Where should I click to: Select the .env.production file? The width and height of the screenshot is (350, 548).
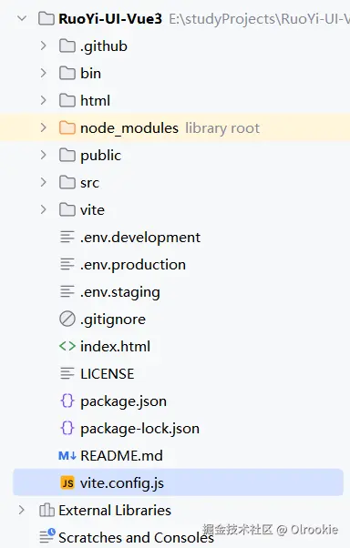[x=133, y=265]
